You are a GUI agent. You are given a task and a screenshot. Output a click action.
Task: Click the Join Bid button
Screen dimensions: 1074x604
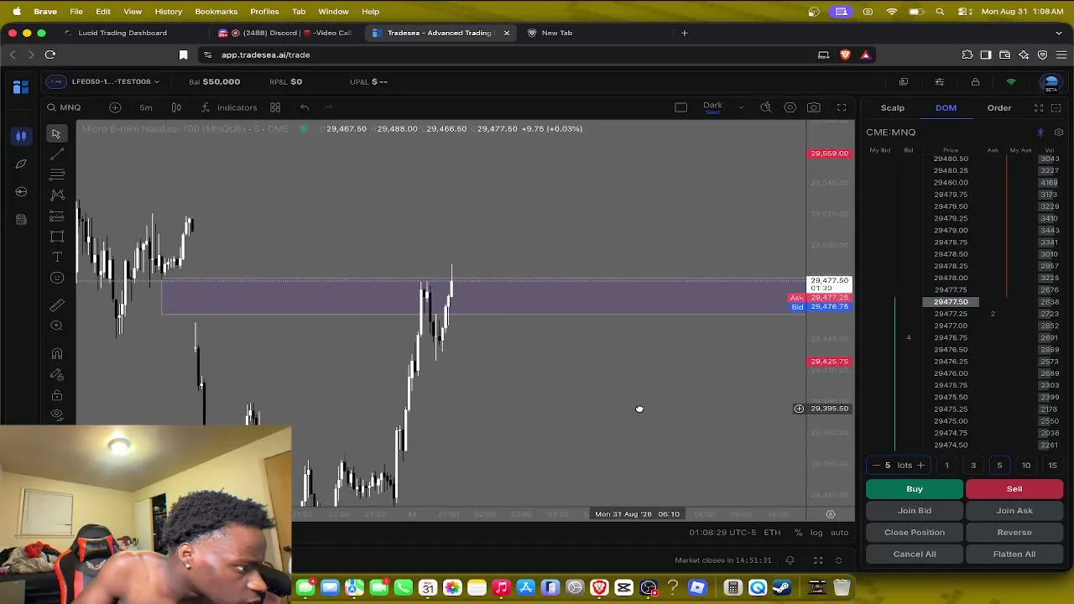tap(915, 511)
